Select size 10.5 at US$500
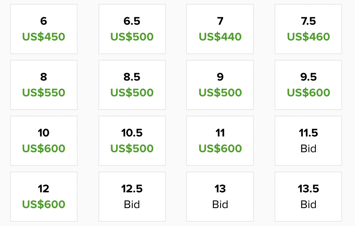The height and width of the screenshot is (226, 355). tap(132, 141)
